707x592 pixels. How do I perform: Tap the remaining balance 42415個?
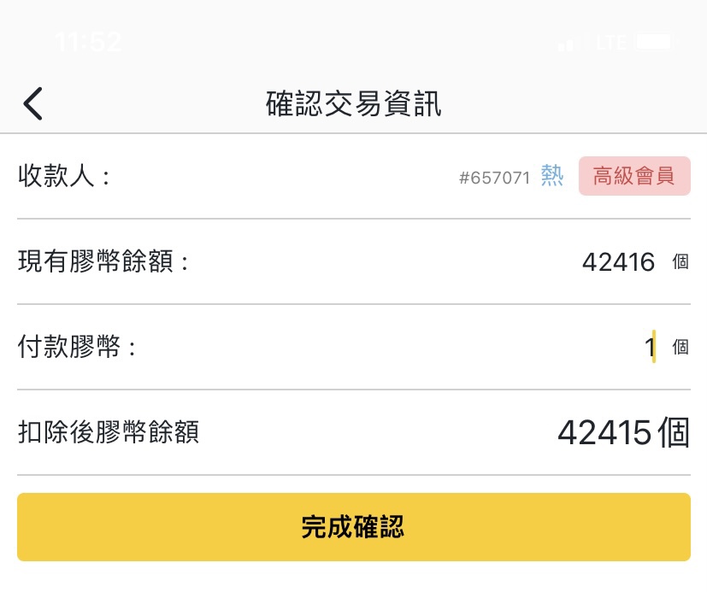[x=624, y=432]
